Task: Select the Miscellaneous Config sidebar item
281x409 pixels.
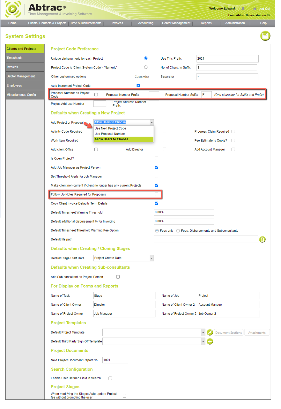Action: [25, 95]
